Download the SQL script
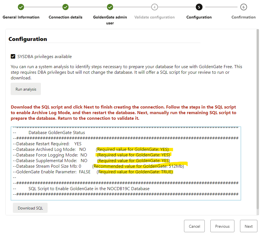 (30, 208)
